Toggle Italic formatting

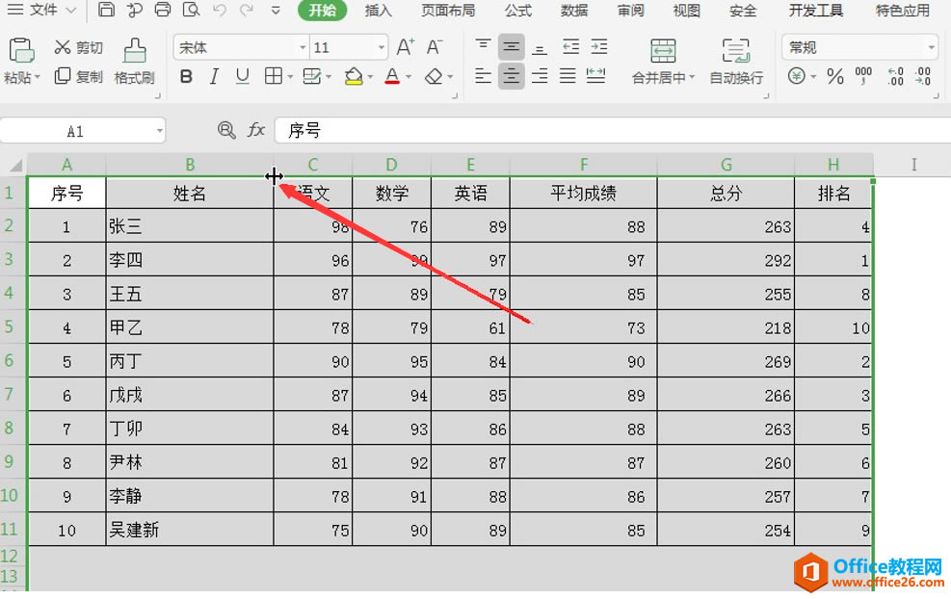pos(214,76)
